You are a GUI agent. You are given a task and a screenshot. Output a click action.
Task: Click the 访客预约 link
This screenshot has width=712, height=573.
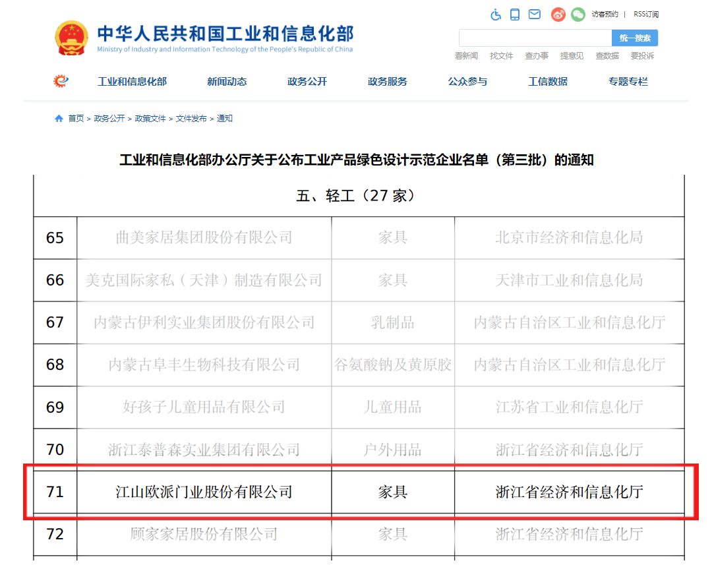pos(605,15)
